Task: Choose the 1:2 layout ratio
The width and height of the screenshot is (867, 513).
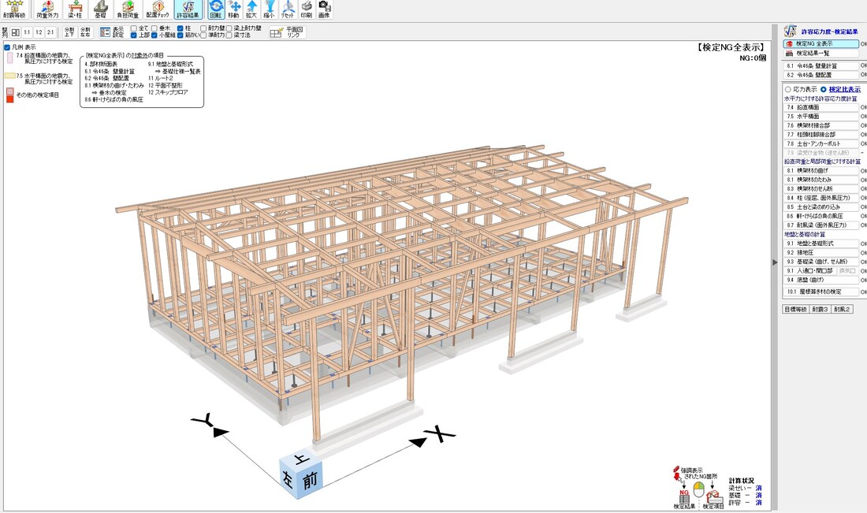Action: tap(39, 32)
